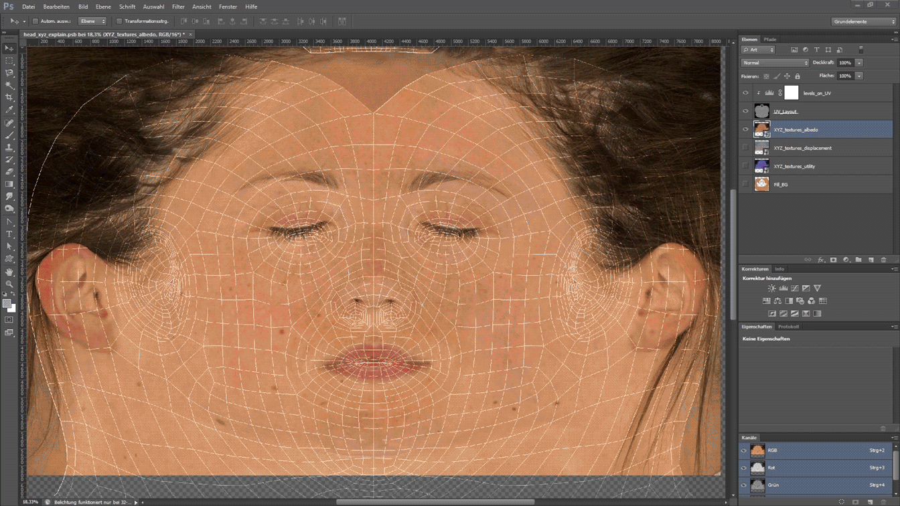900x506 pixels.
Task: Select the Eyedropper tool
Action: coord(9,110)
